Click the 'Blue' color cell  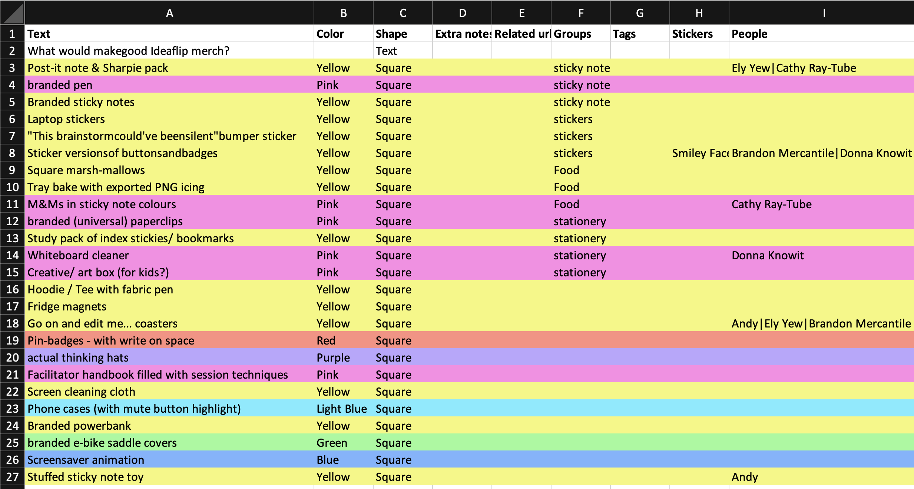click(x=344, y=460)
